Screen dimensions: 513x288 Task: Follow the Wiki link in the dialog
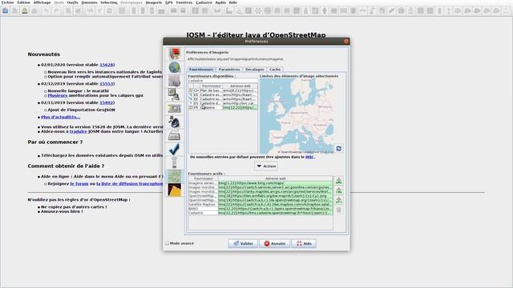tap(309, 157)
